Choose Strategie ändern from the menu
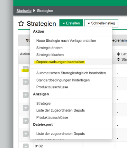Screen dimensions: 127x148 pyautogui.click(x=49, y=48)
